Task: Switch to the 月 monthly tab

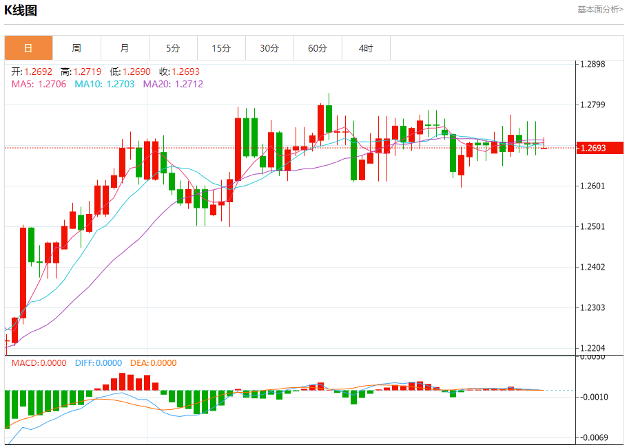Action: pyautogui.click(x=125, y=48)
